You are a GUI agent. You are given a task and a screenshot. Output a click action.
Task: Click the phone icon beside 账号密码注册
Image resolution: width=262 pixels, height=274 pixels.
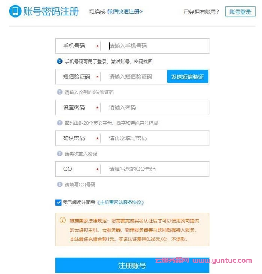15,11
